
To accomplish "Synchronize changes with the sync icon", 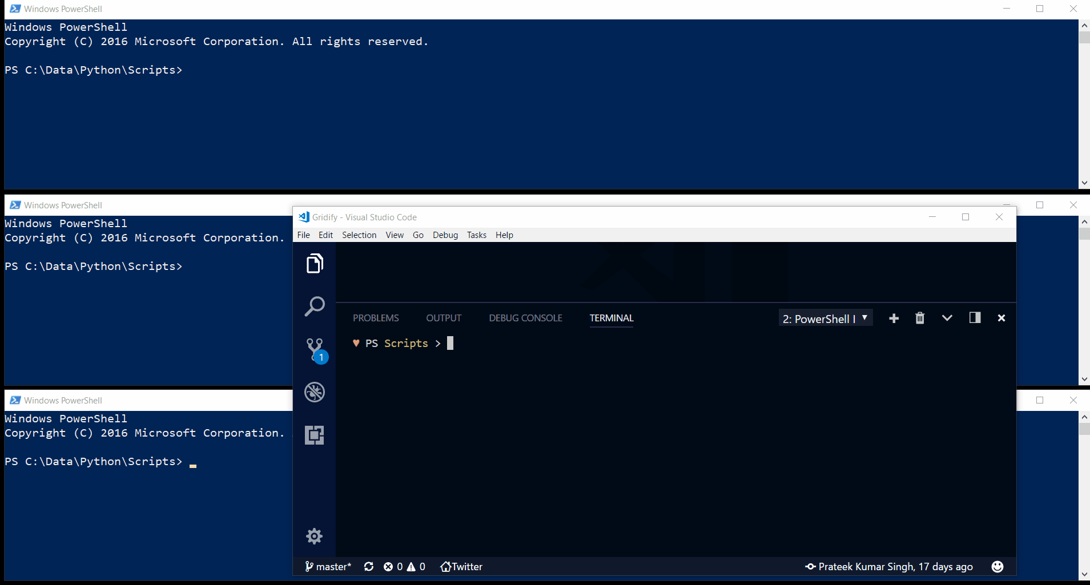I will 369,567.
